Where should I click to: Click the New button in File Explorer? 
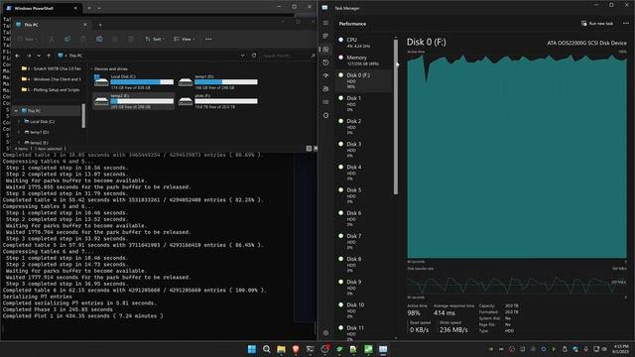28,39
